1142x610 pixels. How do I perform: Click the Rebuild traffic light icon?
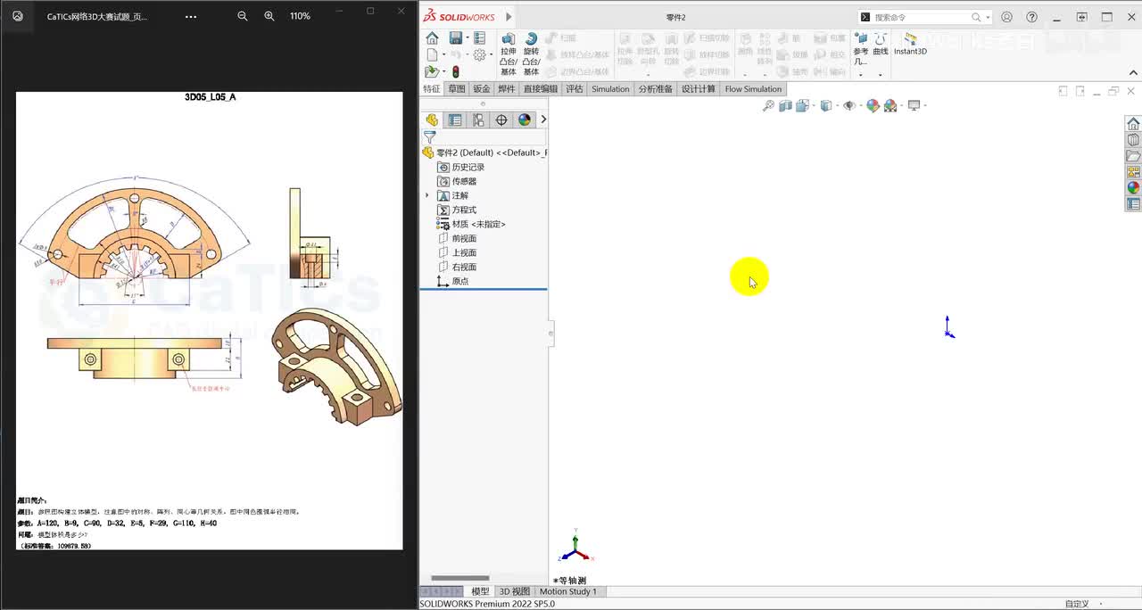455,71
